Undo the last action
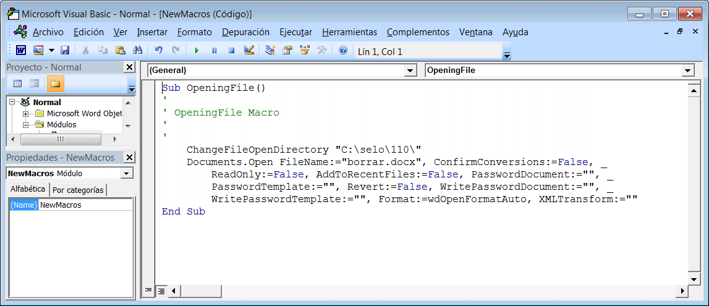Viewport: 709px width, 306px height. 158,51
